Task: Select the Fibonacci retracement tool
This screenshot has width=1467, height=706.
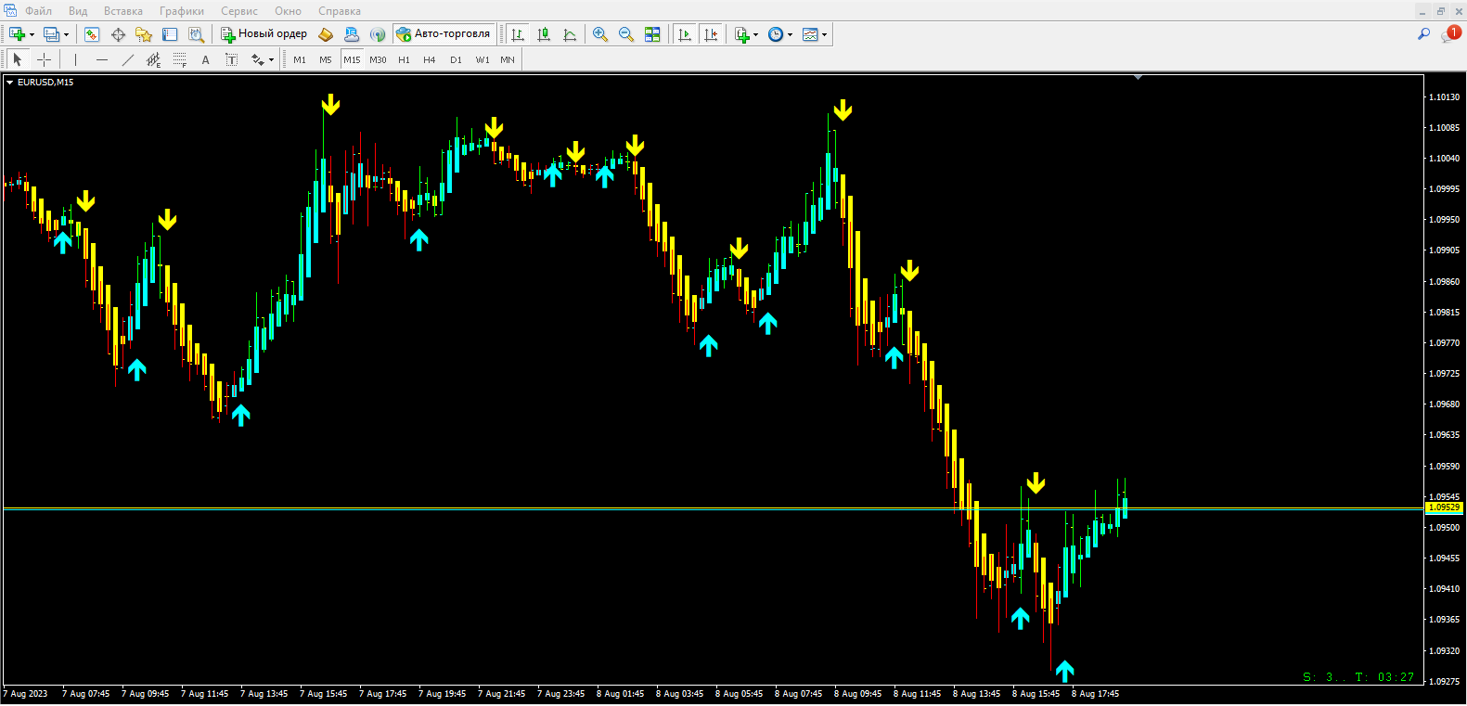Action: (180, 59)
